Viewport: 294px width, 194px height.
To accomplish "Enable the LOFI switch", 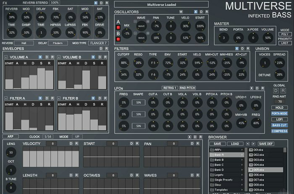I will click(x=279, y=119).
